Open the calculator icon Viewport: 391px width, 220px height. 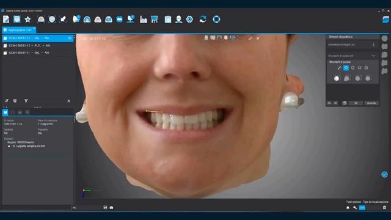click(168, 19)
